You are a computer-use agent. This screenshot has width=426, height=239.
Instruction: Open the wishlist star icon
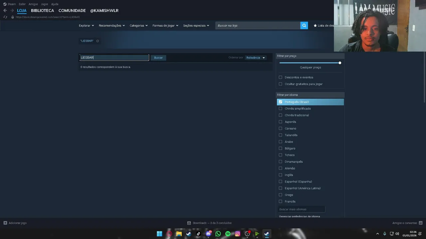315,26
